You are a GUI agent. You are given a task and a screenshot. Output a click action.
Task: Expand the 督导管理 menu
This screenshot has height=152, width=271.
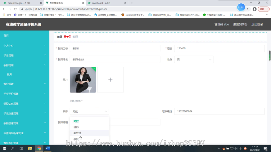point(25,84)
